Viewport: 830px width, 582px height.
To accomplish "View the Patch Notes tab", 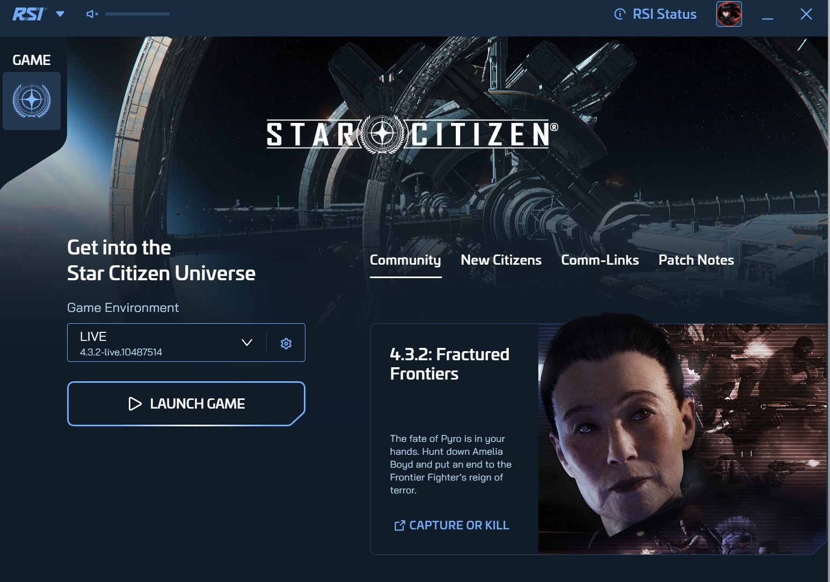I will [x=696, y=260].
